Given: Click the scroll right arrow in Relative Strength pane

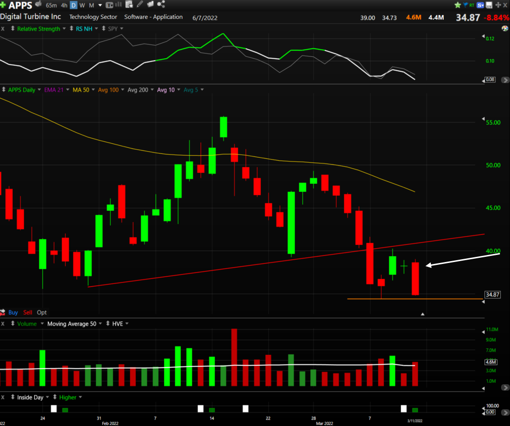Looking at the screenshot, I should (505, 80).
